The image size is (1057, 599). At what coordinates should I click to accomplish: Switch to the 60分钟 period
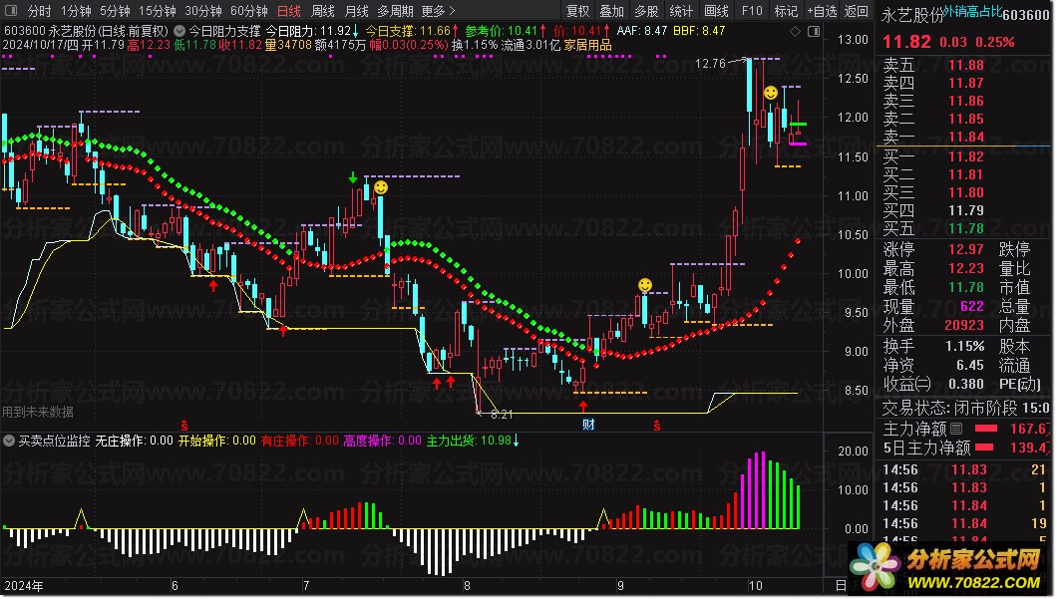coord(248,11)
